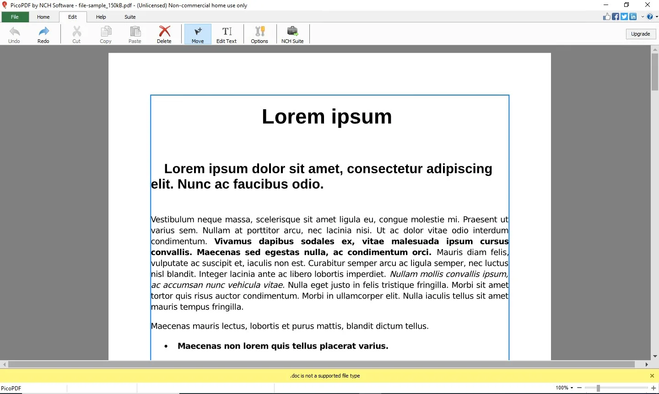Image resolution: width=659 pixels, height=394 pixels.
Task: Select the Edit ribbon tab
Action: (73, 17)
